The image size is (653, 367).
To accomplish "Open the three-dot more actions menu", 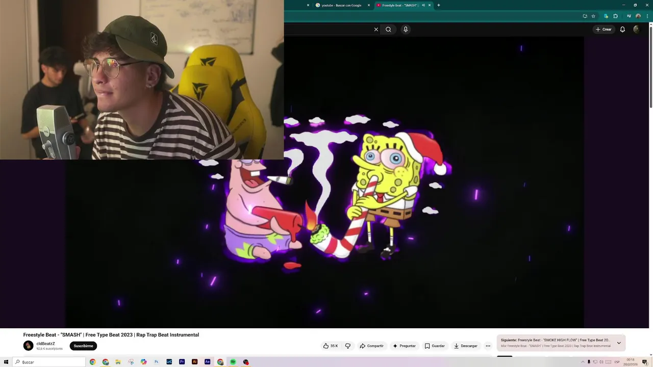I will click(x=488, y=346).
